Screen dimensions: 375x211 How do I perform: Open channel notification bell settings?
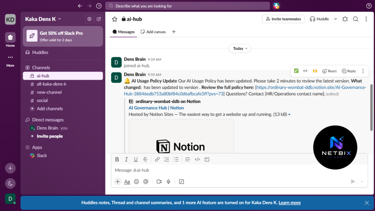tap(345, 19)
